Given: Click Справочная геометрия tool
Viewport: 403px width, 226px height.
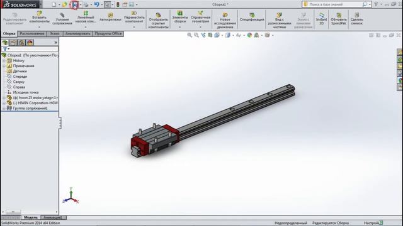Looking at the screenshot, I should (x=200, y=18).
